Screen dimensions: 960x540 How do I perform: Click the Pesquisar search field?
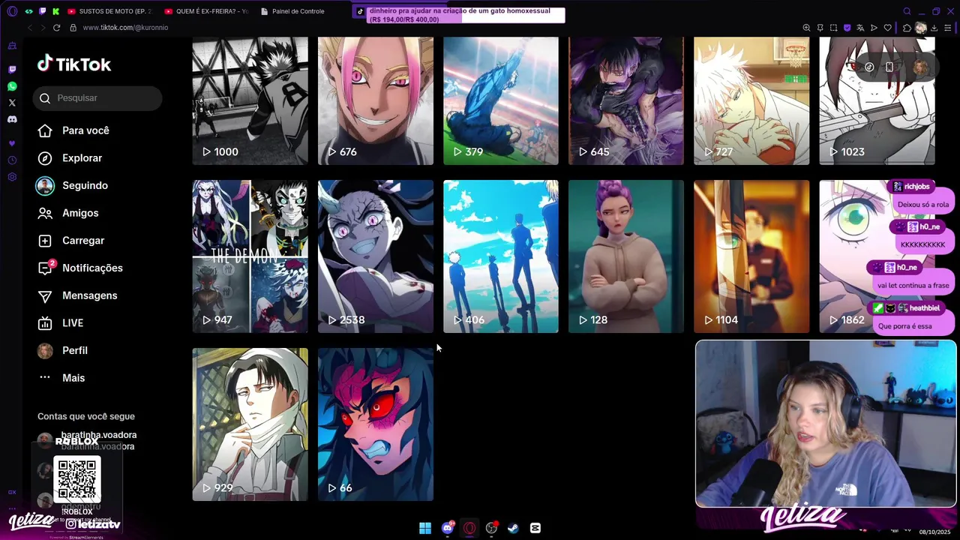97,98
